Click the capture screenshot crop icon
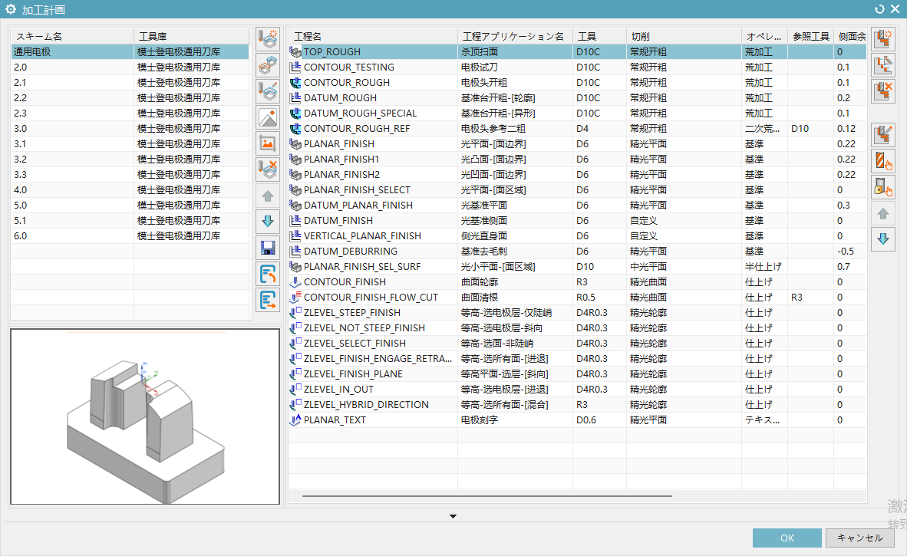This screenshot has height=556, width=907. [268, 143]
